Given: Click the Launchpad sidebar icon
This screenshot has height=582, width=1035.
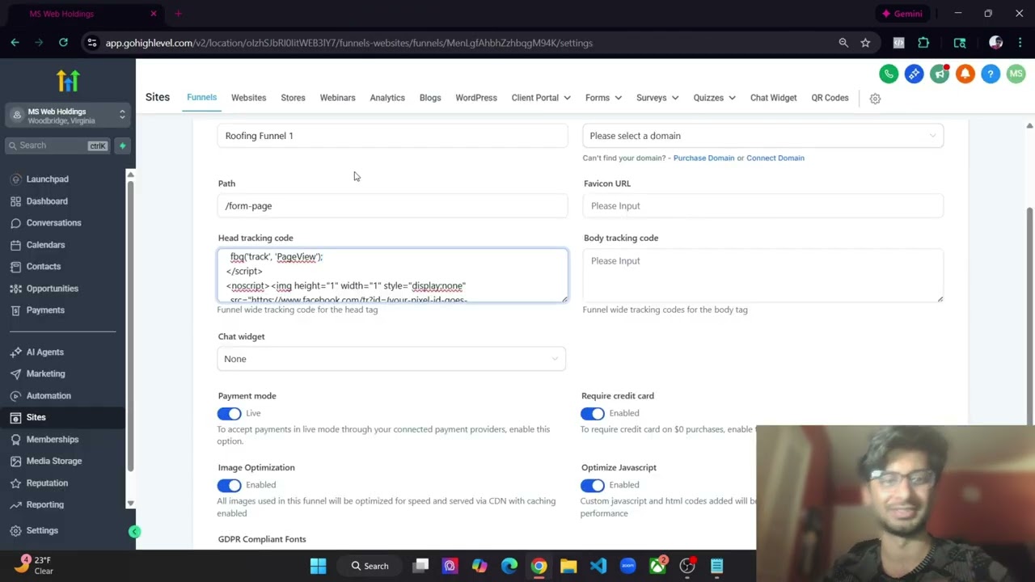Looking at the screenshot, I should pos(16,179).
